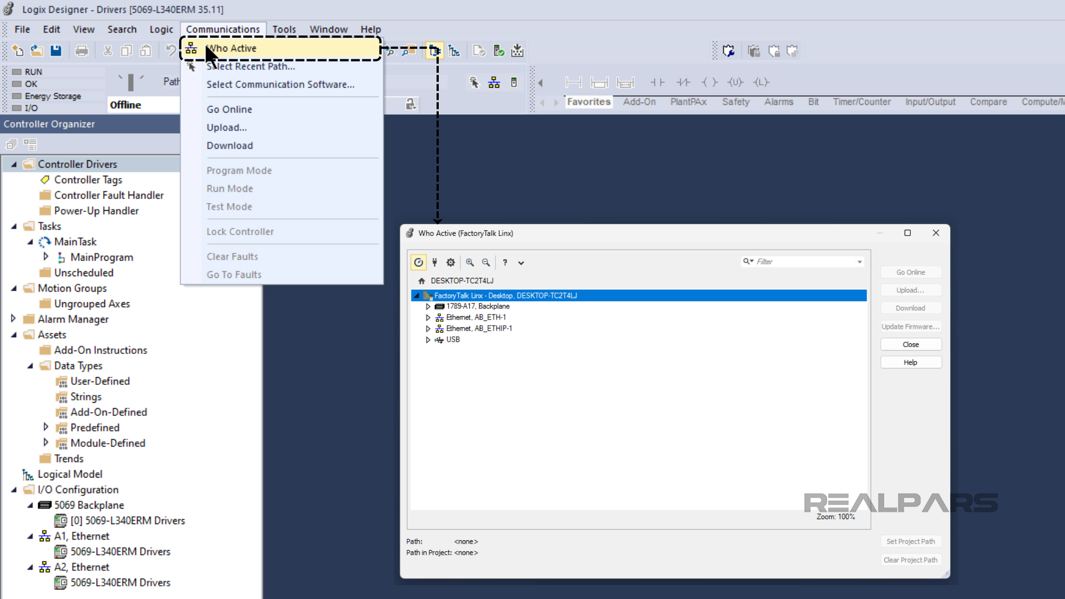Expand the Alarm Manager folder
The width and height of the screenshot is (1065, 599).
coord(13,319)
